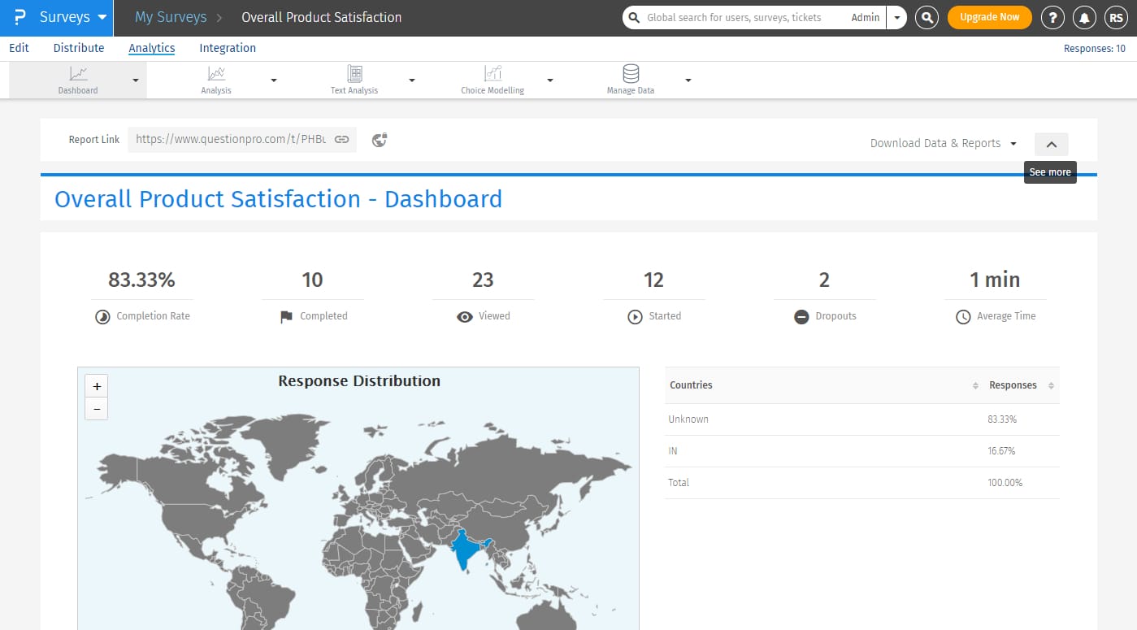Go to My Surveys breadcrumb link

pos(171,17)
